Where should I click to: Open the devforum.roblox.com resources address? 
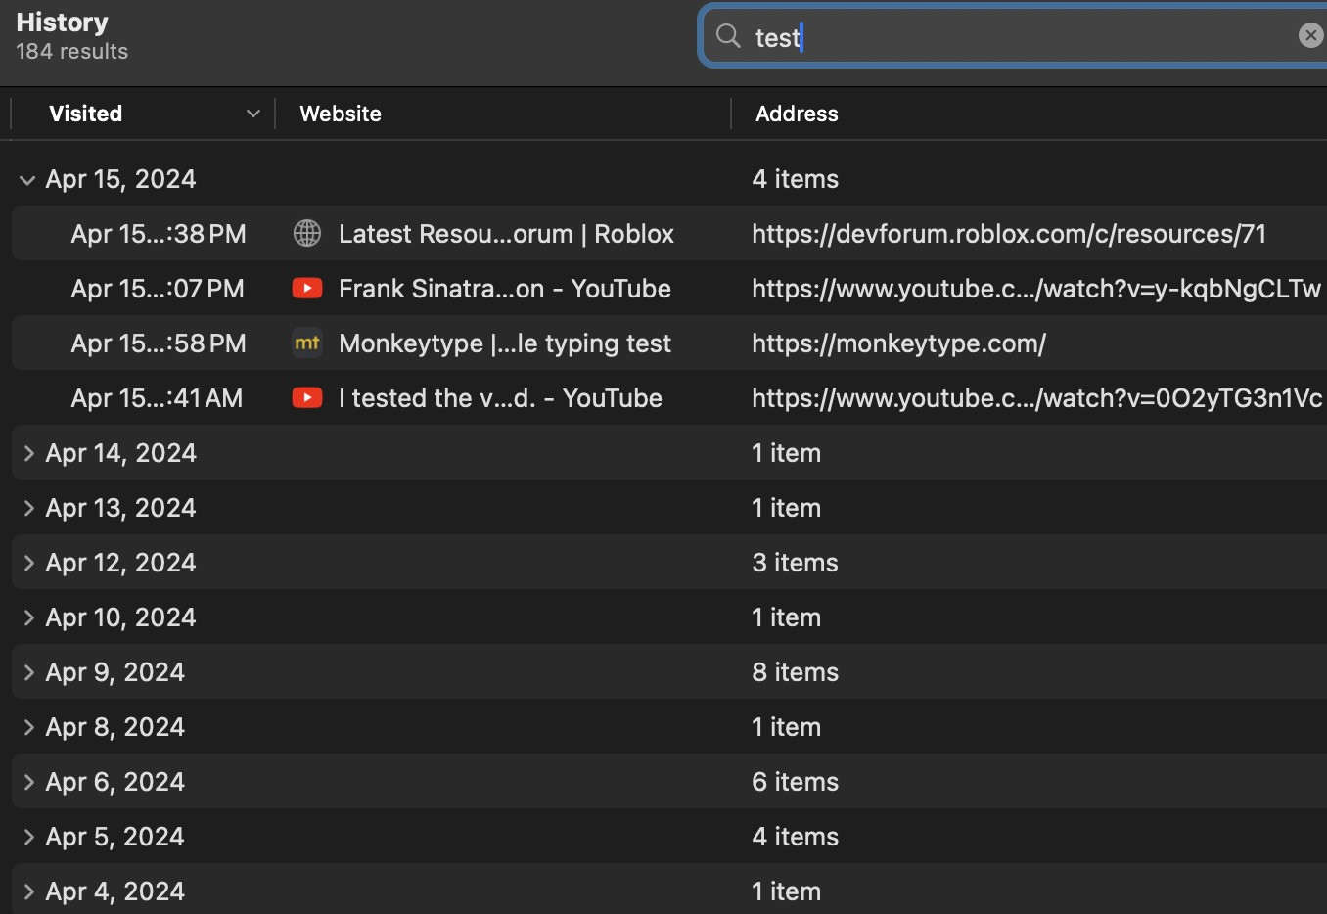tap(1008, 234)
